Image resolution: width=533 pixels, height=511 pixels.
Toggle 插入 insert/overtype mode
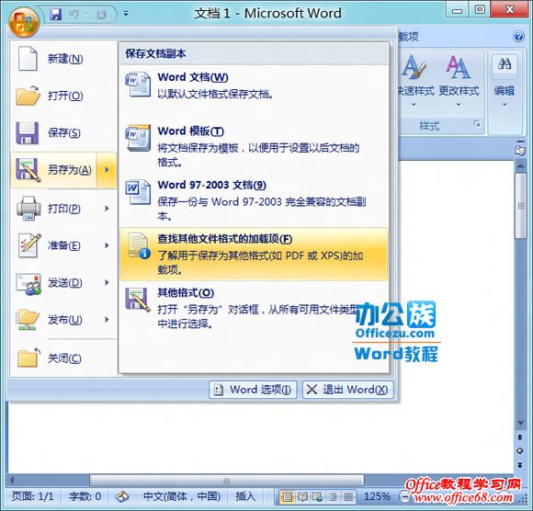[245, 496]
